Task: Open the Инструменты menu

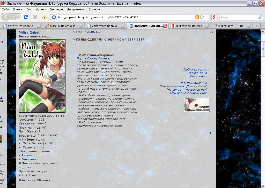Action: pos(76,10)
